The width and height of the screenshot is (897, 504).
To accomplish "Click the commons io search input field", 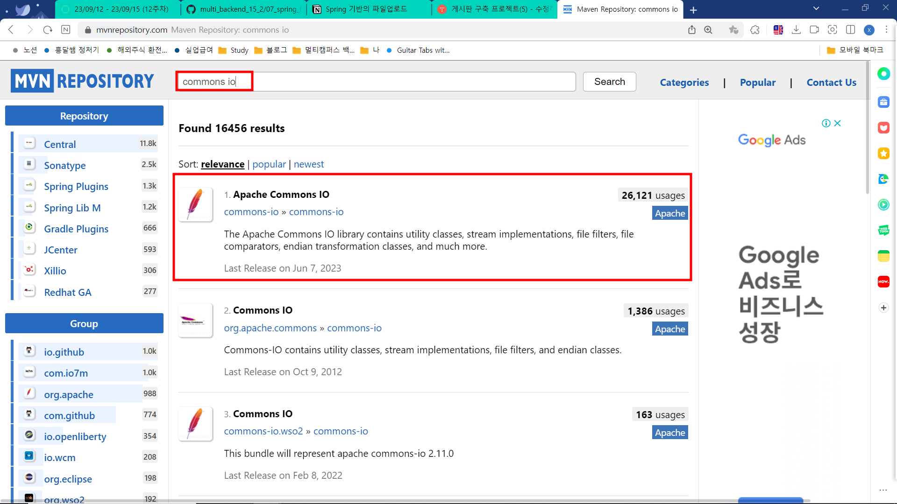I will pos(376,82).
